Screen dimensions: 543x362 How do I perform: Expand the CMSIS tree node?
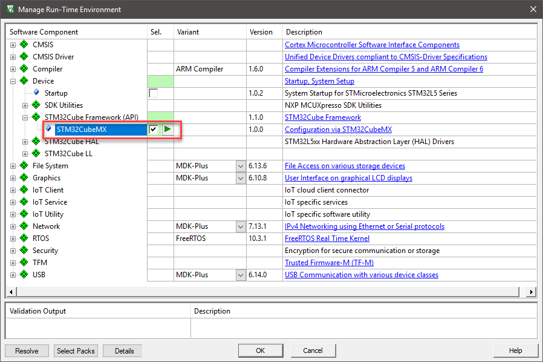(13, 45)
